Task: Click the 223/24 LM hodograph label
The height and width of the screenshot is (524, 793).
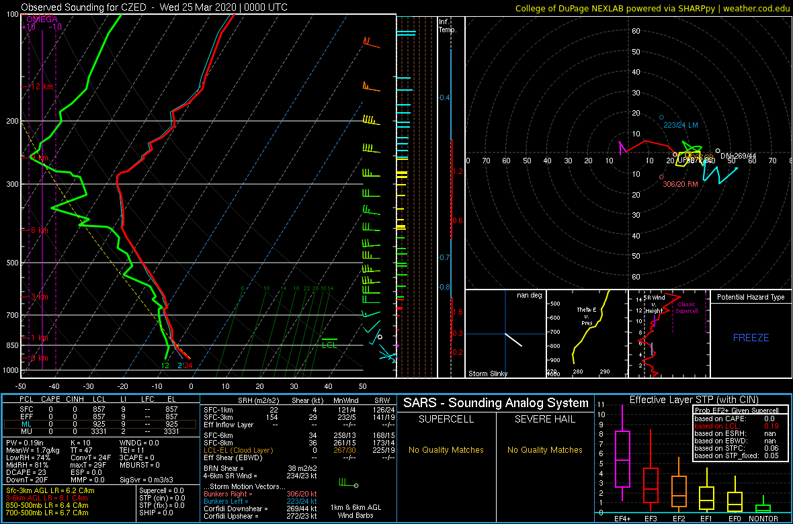Action: coord(680,124)
